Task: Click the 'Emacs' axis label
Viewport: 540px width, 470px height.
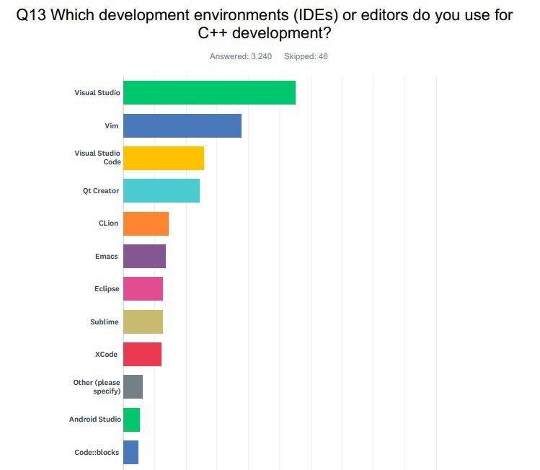Action: 107,256
